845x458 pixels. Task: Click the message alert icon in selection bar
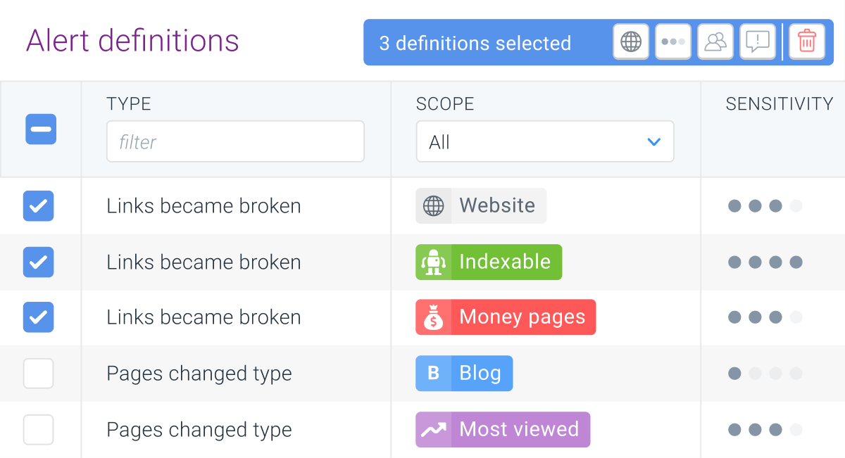pyautogui.click(x=758, y=42)
